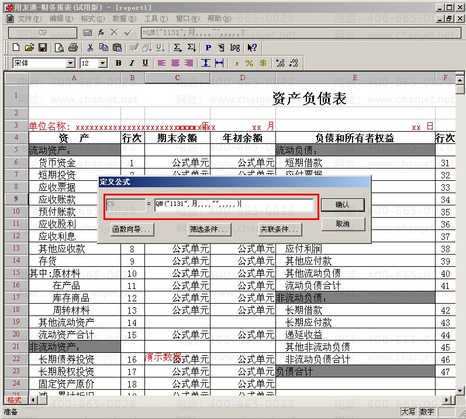Select the 流动资产合计 cell
466x419 pixels.
(75, 335)
